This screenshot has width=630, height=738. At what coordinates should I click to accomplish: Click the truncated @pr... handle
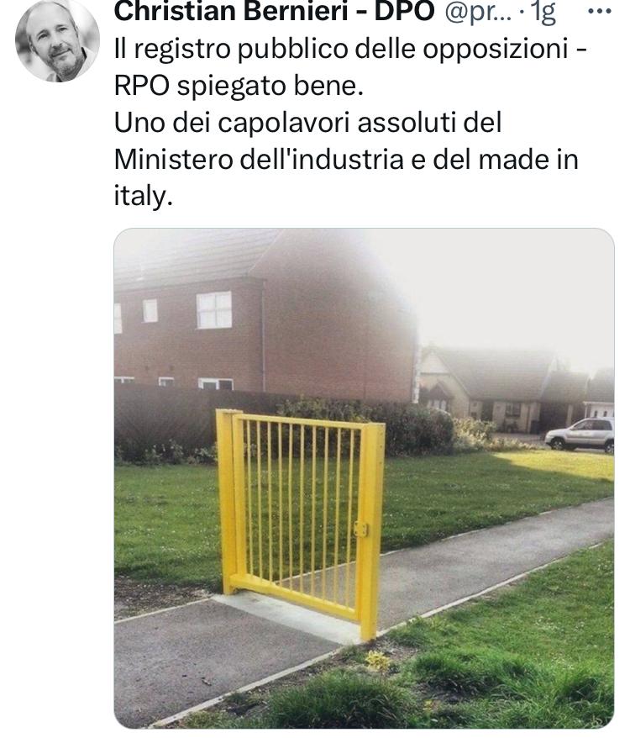pos(478,13)
